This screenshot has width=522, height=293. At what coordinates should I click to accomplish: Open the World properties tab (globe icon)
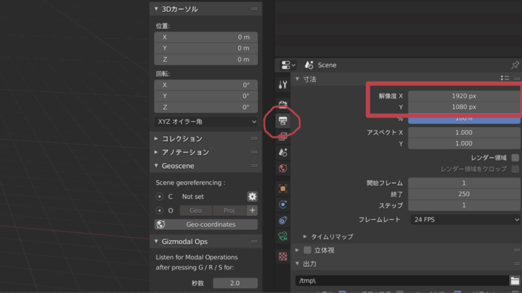[283, 168]
